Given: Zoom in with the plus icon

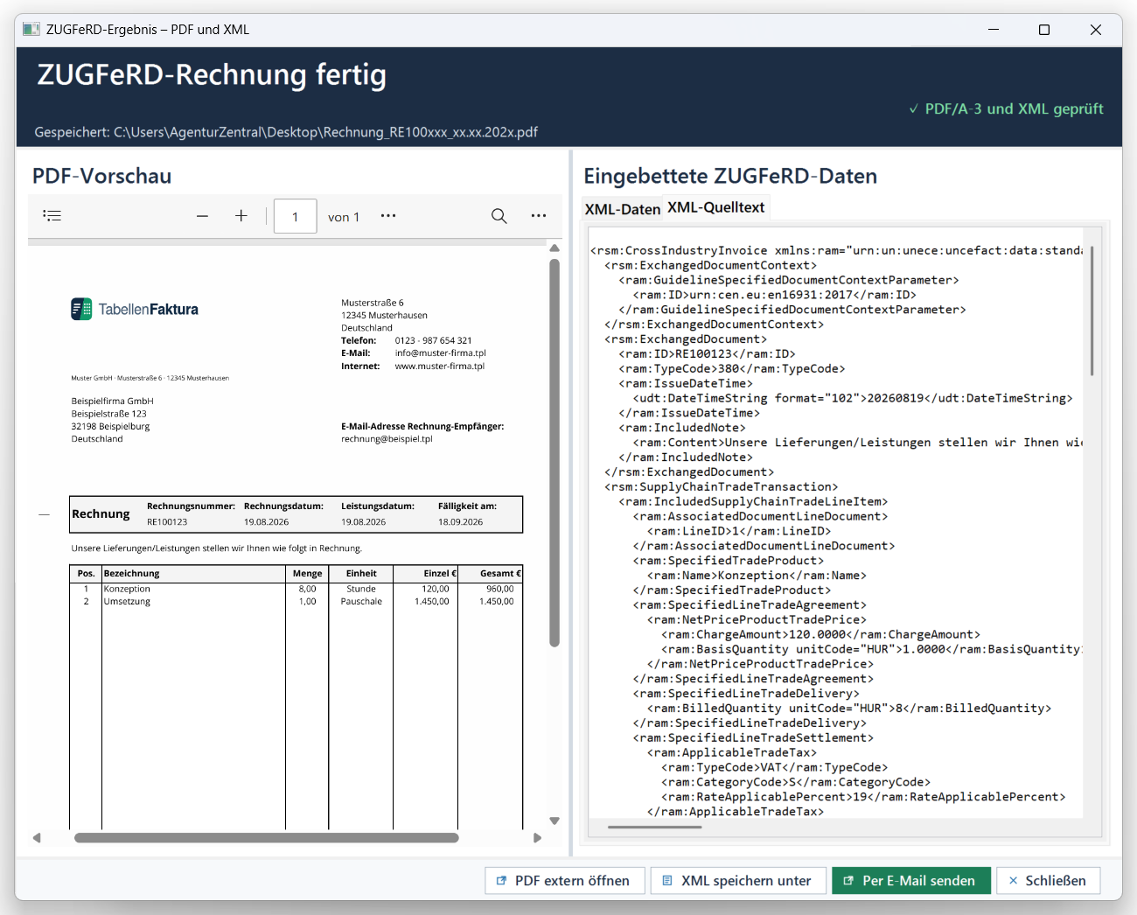Looking at the screenshot, I should 241,216.
